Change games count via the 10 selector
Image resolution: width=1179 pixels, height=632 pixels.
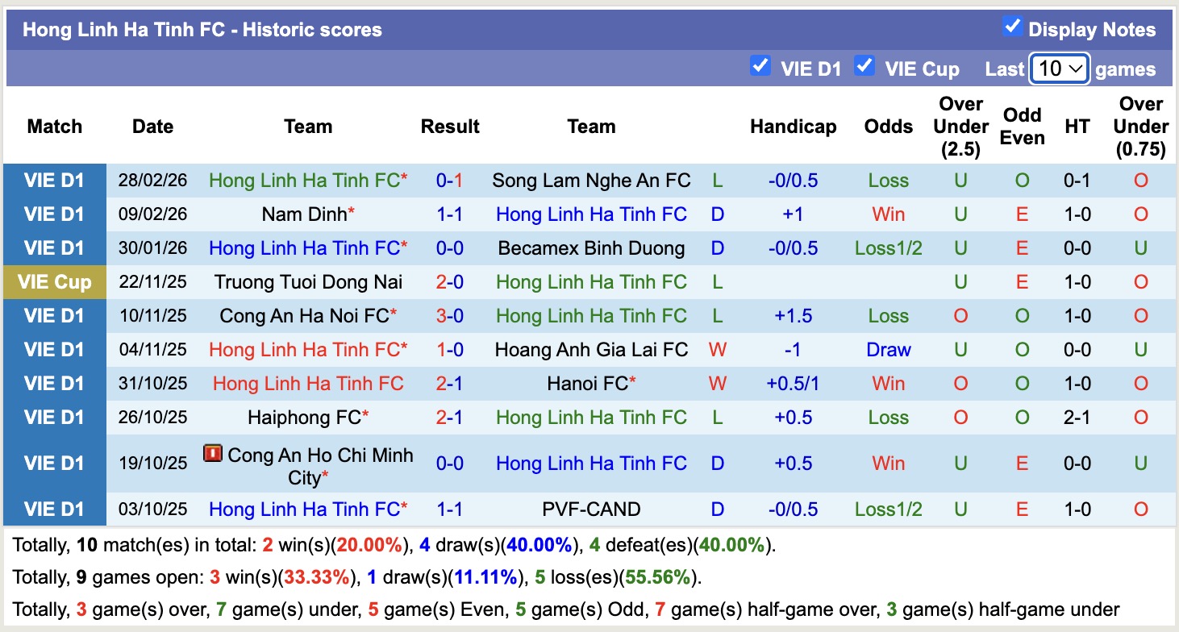click(1059, 69)
